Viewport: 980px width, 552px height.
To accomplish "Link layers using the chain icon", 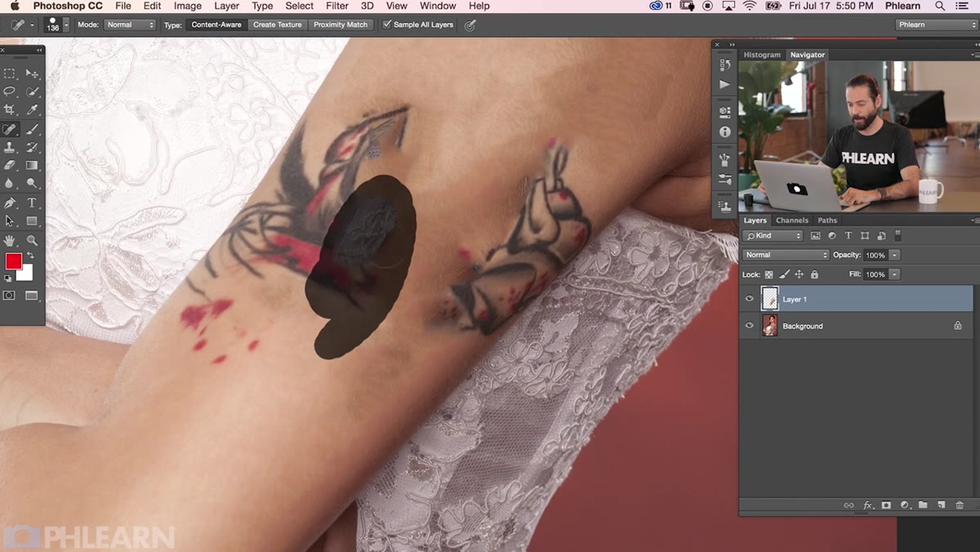I will point(849,505).
